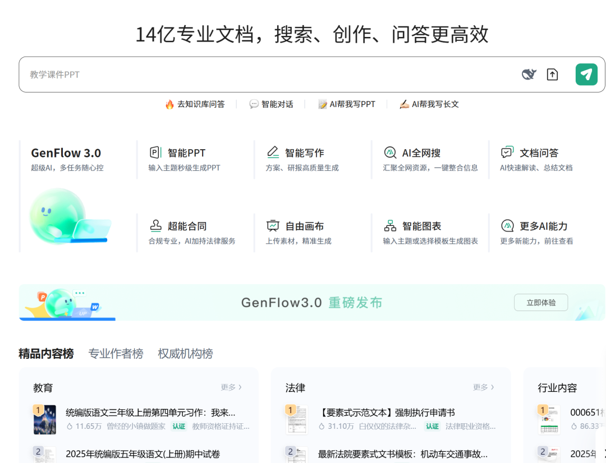
Task: Click the 立即体验 button on banner
Action: pos(541,302)
